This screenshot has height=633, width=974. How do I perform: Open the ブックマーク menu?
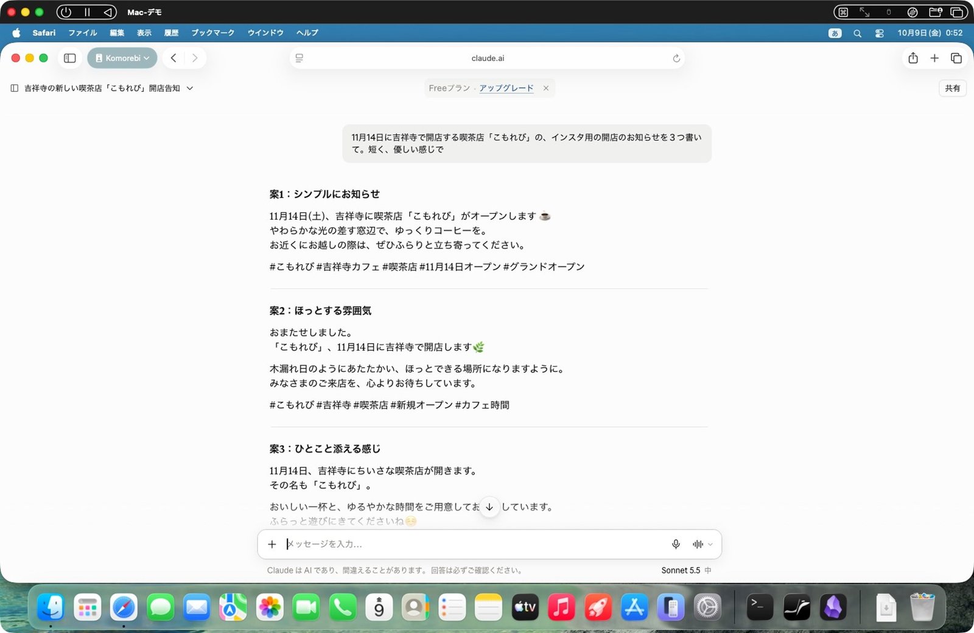pyautogui.click(x=213, y=33)
